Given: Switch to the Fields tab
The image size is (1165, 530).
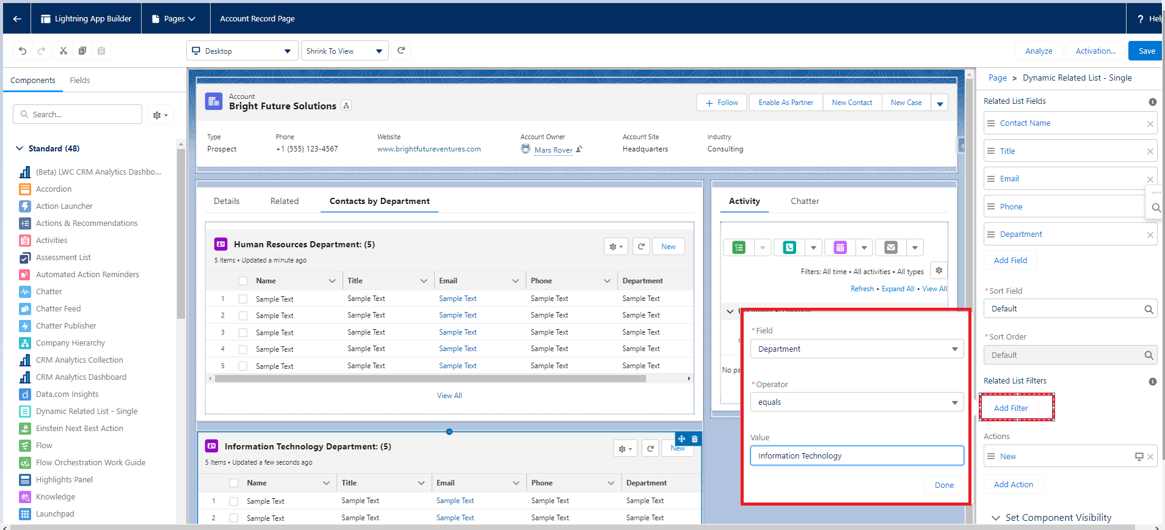Looking at the screenshot, I should point(80,81).
